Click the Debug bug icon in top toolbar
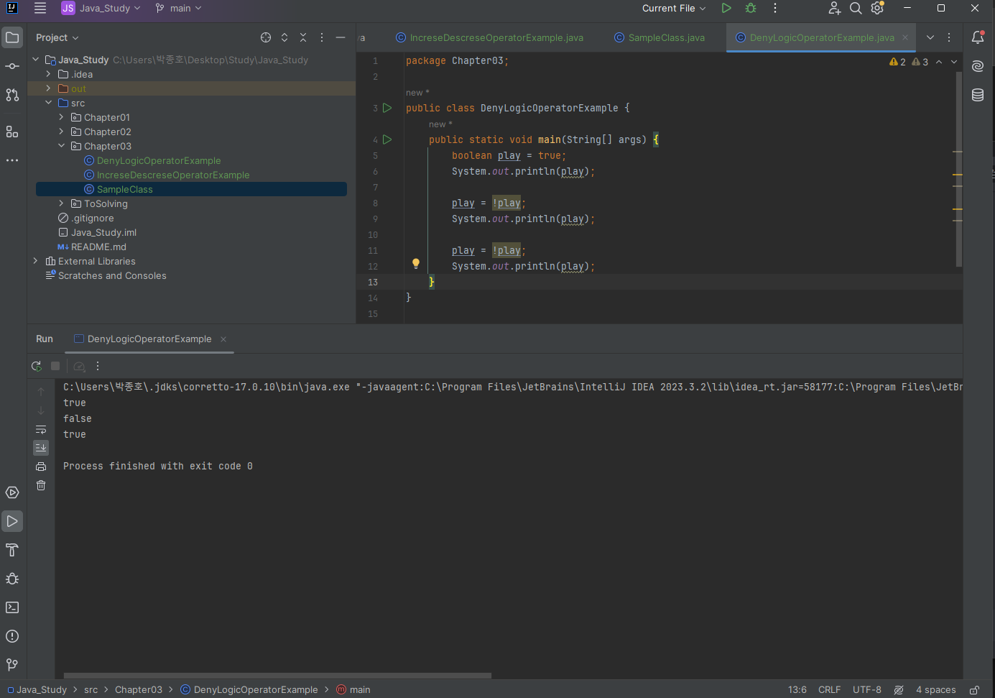This screenshot has height=698, width=995. coord(751,8)
